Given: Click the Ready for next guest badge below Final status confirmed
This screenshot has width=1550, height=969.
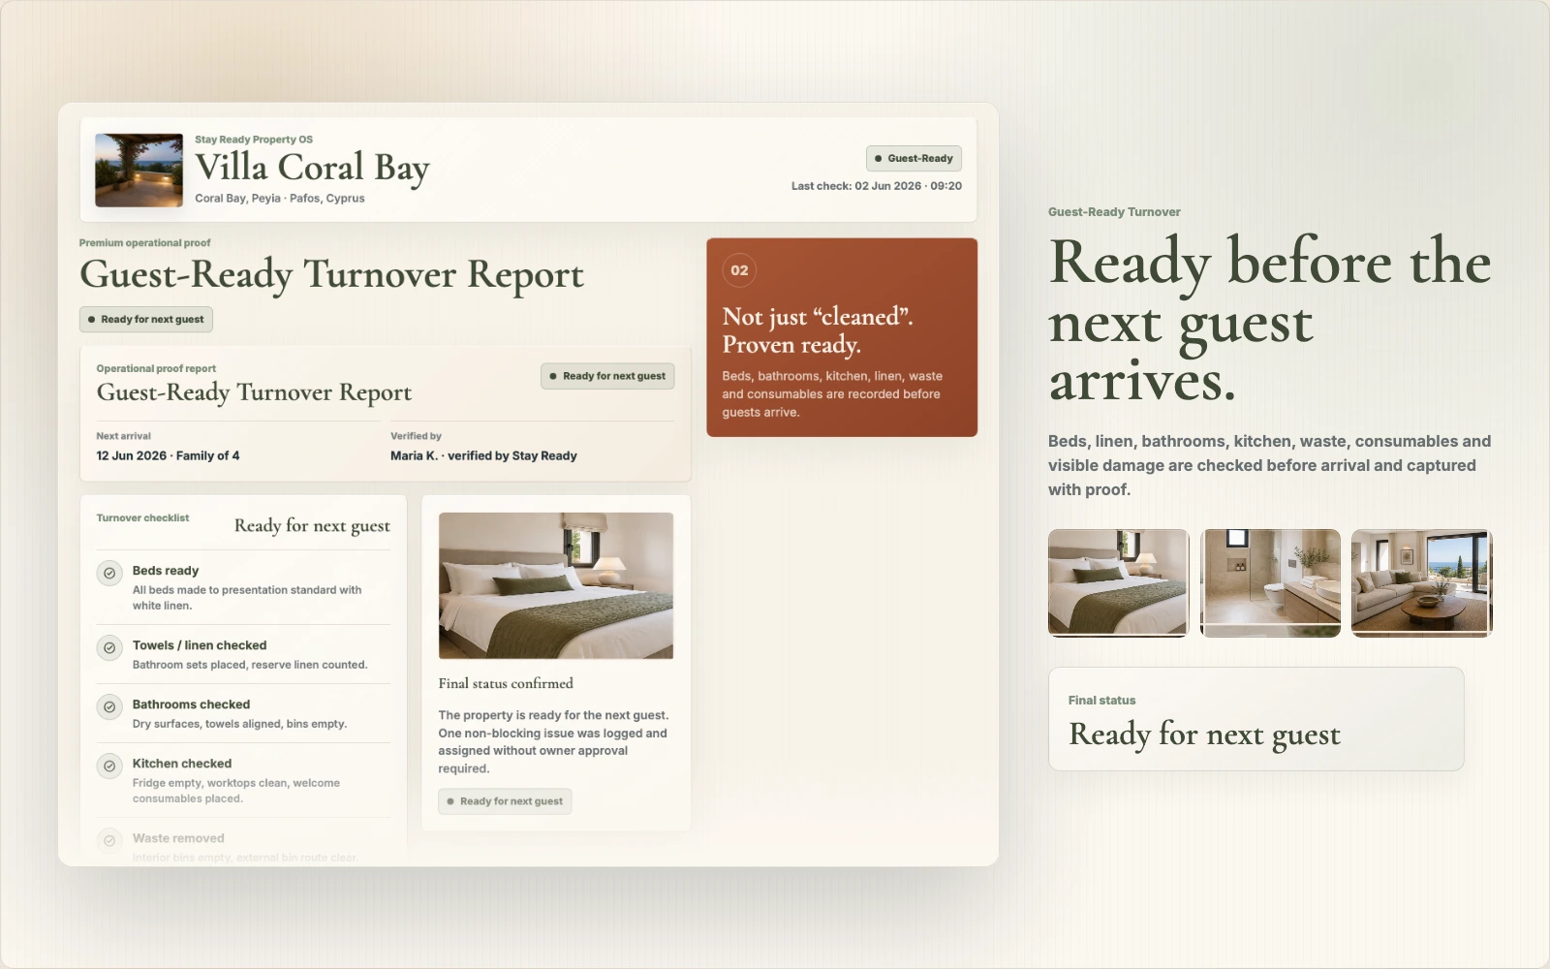Looking at the screenshot, I should pyautogui.click(x=505, y=801).
